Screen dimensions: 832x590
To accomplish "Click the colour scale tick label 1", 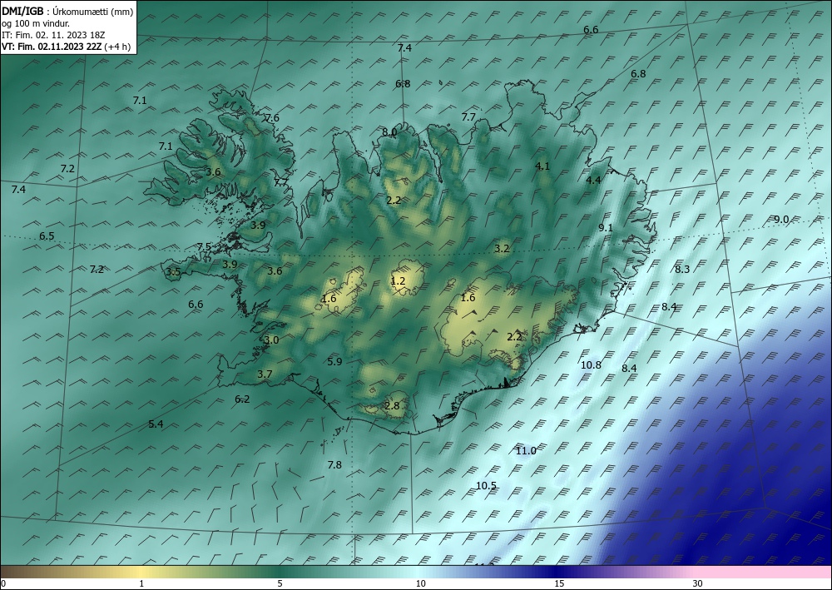I will [x=141, y=584].
